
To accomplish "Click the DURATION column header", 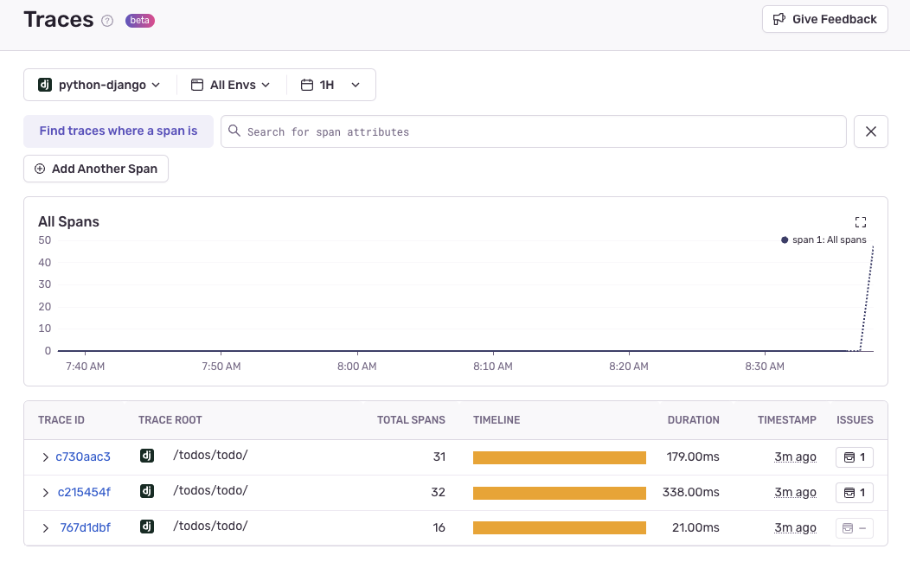I will [693, 420].
